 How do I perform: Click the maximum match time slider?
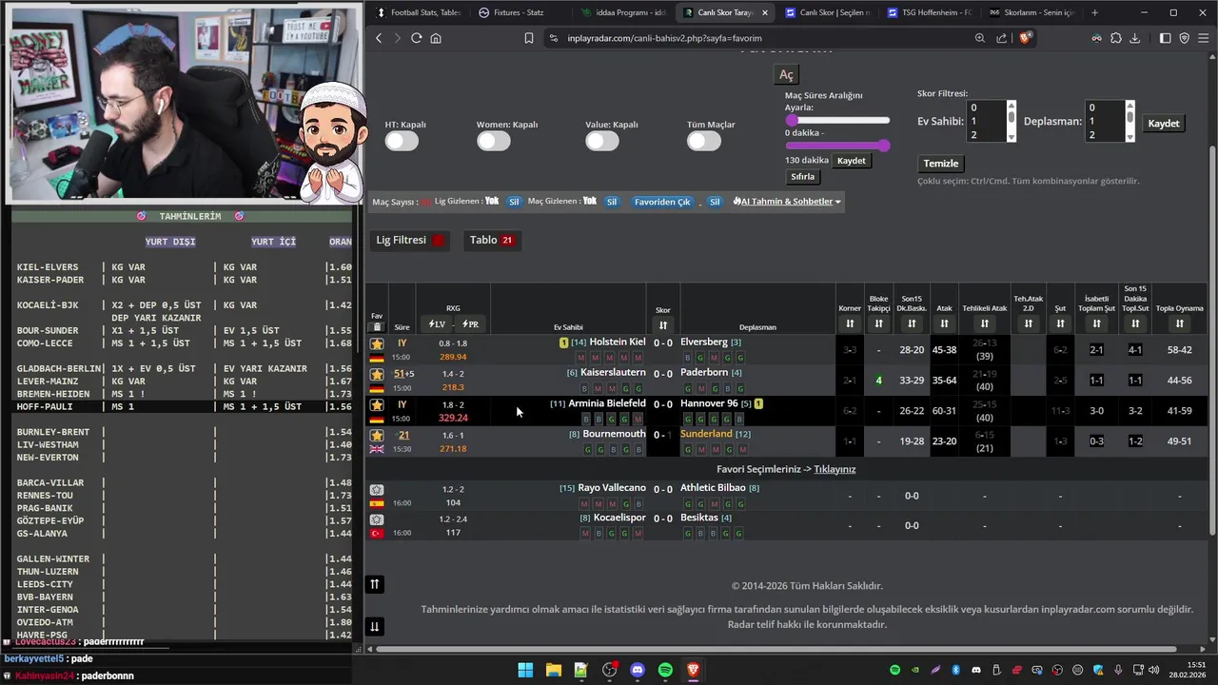885,146
